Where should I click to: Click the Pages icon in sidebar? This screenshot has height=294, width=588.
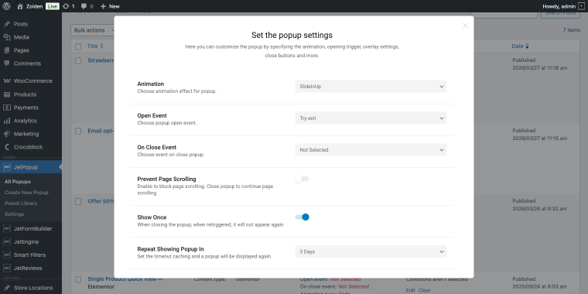7,50
